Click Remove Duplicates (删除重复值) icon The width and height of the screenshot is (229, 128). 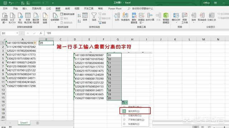pyautogui.click(x=134, y=18)
